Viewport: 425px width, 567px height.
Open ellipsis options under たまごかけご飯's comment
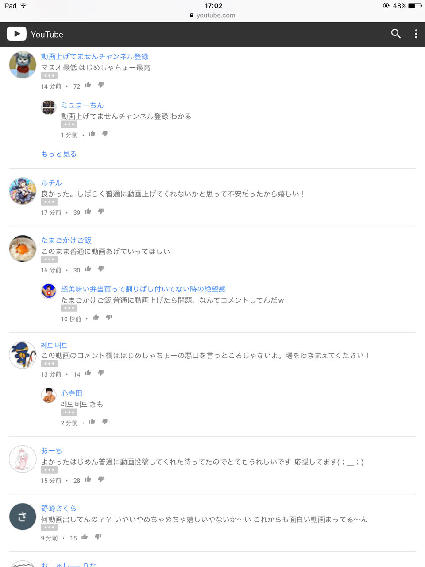pos(49,260)
